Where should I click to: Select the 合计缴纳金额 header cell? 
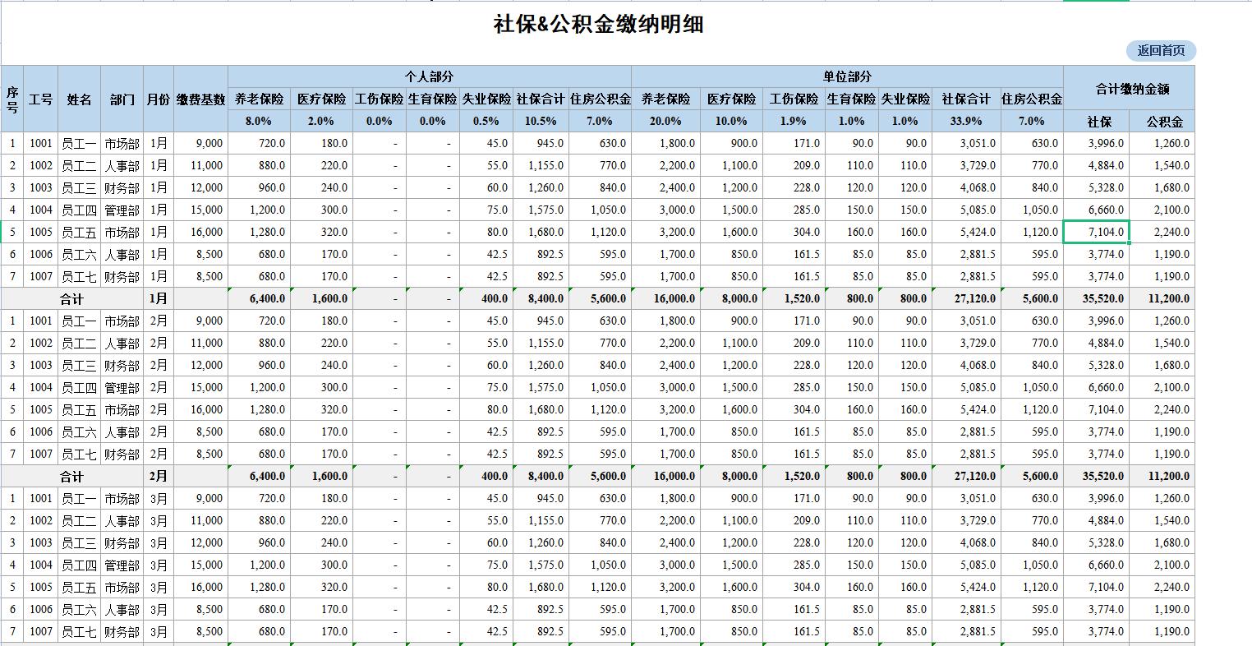point(1129,88)
